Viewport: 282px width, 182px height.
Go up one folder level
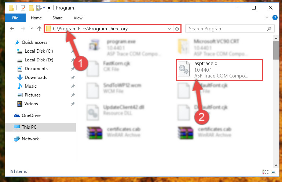[x=39, y=29]
